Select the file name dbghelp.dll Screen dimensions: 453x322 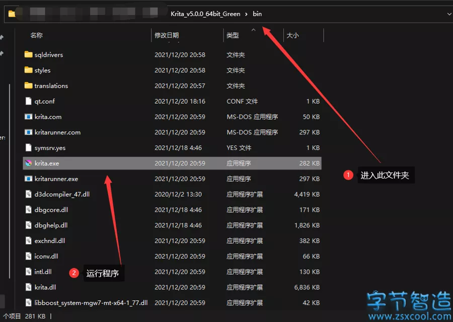(51, 225)
